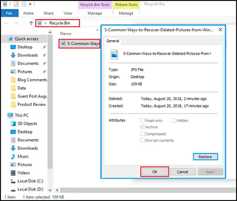The image size is (237, 201).
Task: Sort files by the Name column
Action: pos(66,34)
